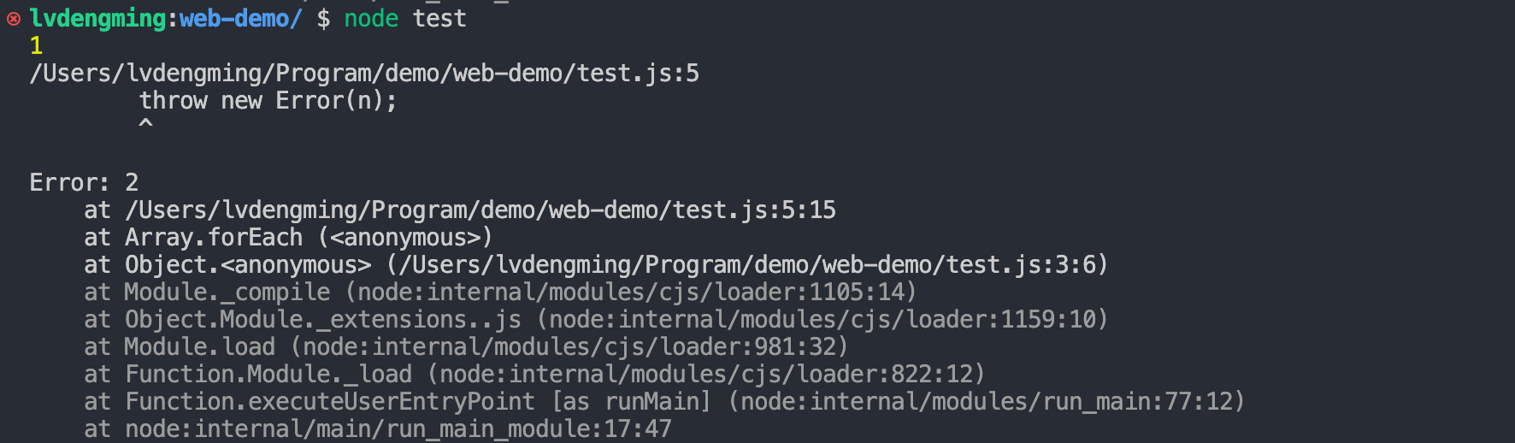Click the red command-failed error icon

13,19
